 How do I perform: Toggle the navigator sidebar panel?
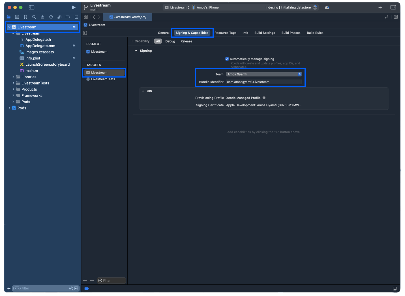coord(31,7)
